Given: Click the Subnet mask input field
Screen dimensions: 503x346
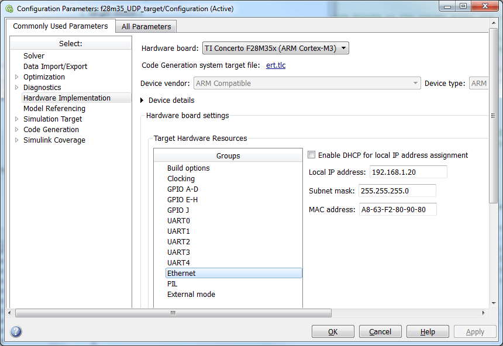Looking at the screenshot, I should [397, 191].
